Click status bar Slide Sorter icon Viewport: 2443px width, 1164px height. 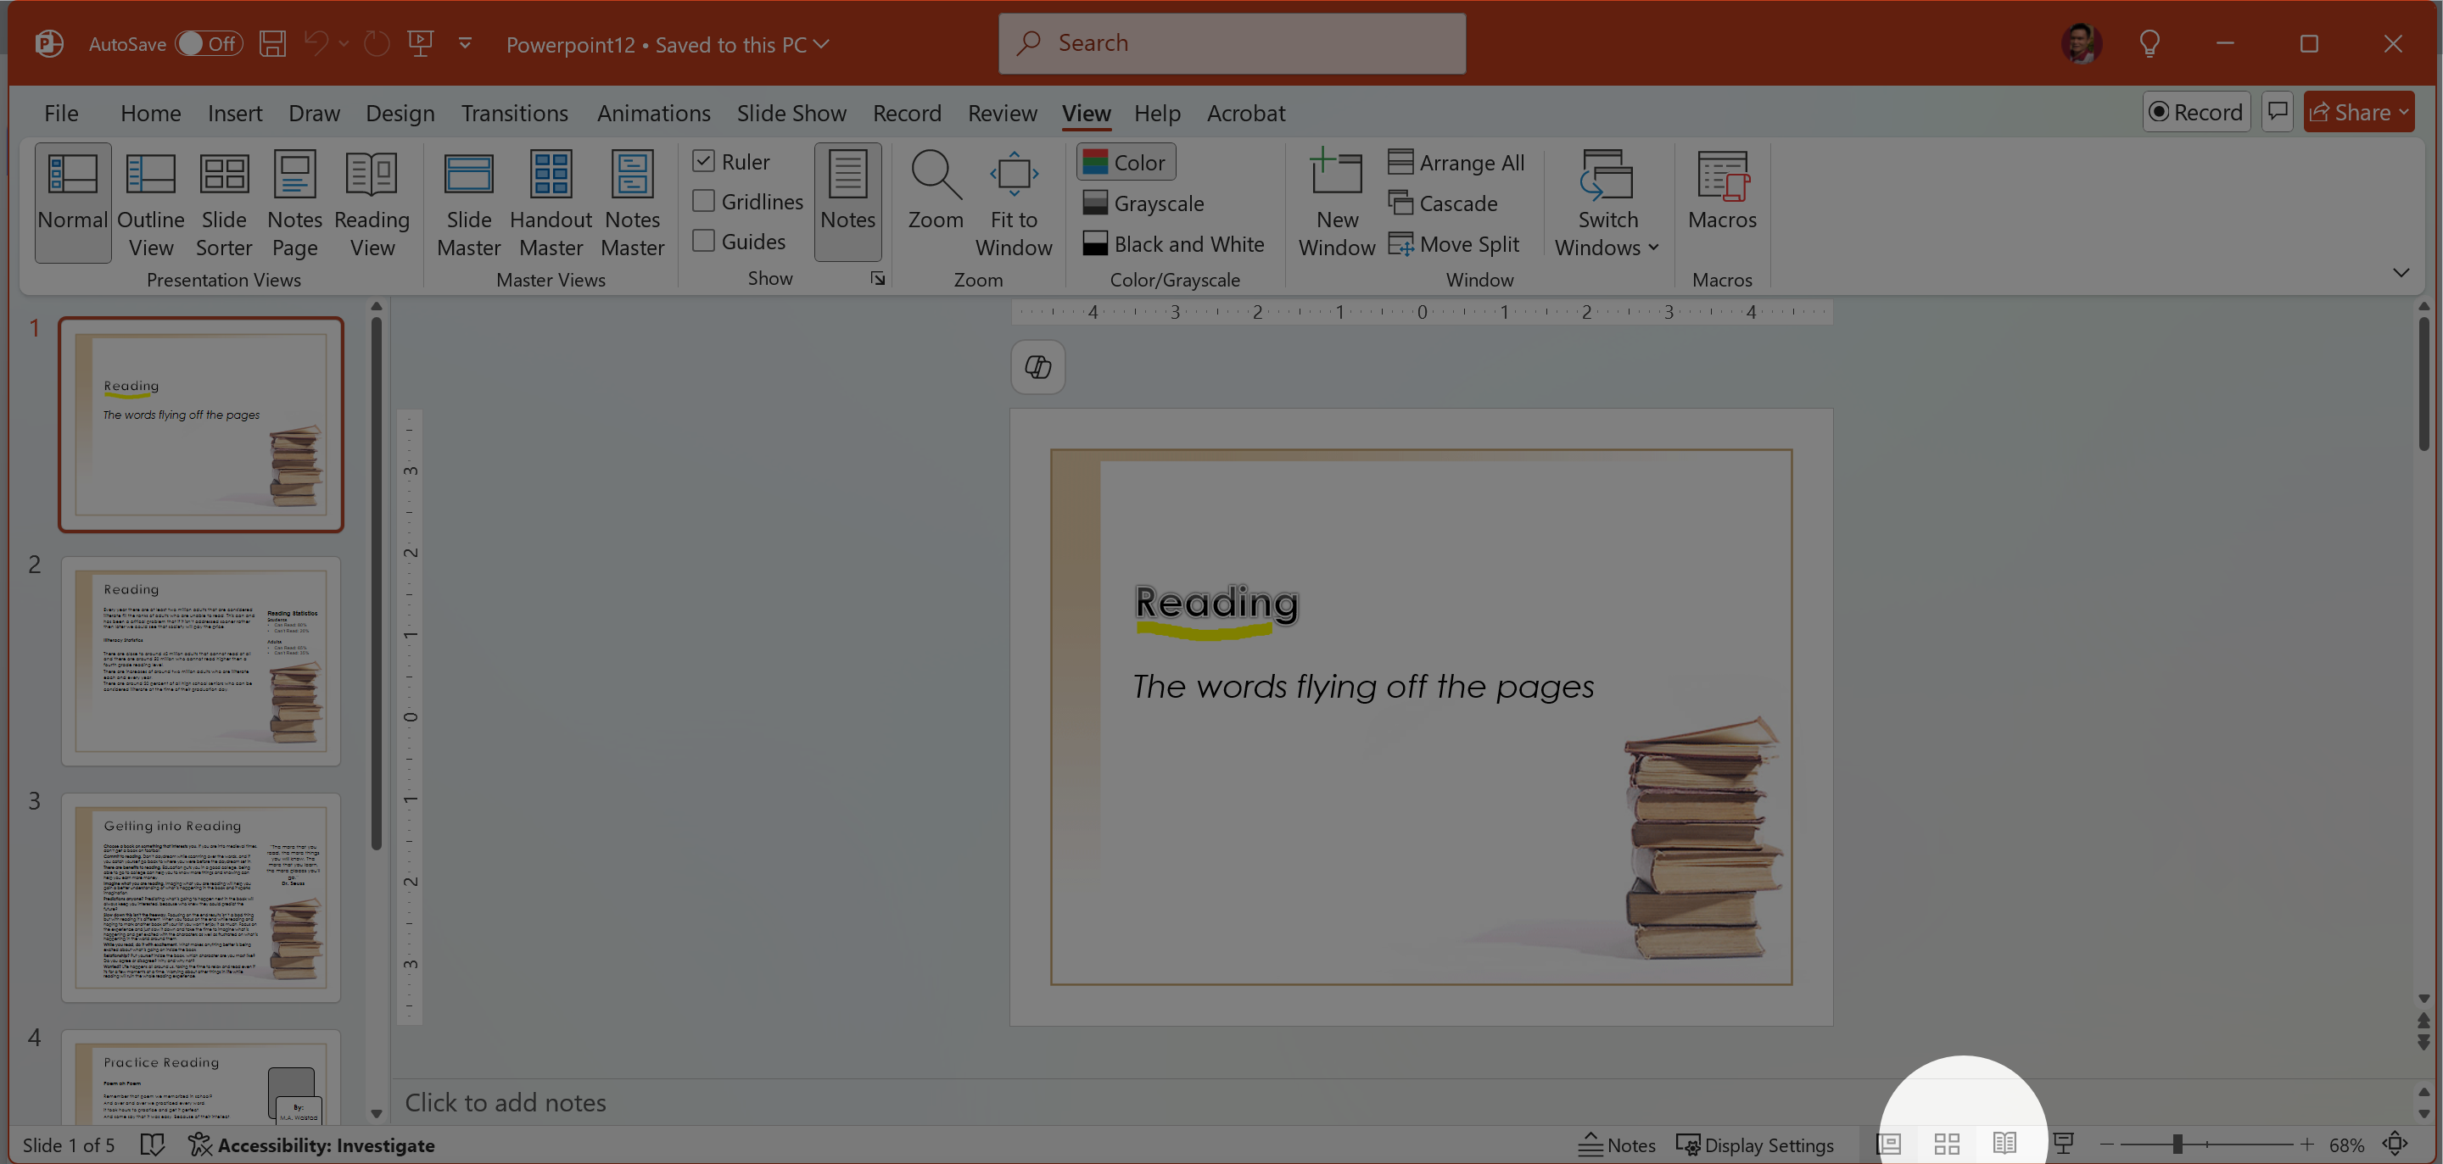coord(1947,1145)
